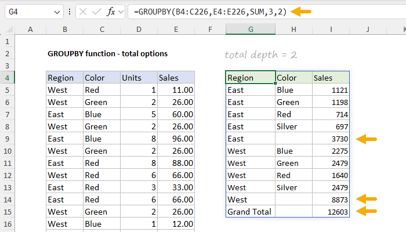Select column B header

64,29
